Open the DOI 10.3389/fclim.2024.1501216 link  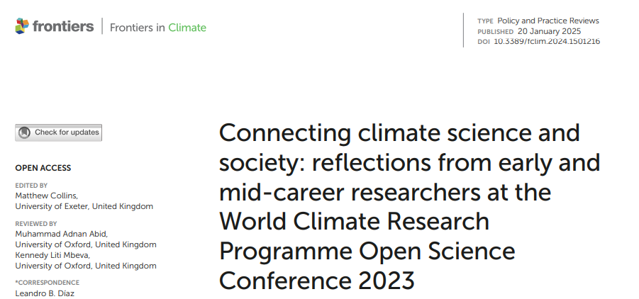(547, 41)
